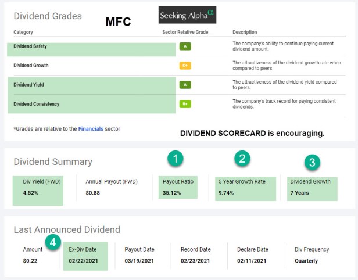
Task: Click the Seeking Alpha logo
Action: click(x=187, y=15)
